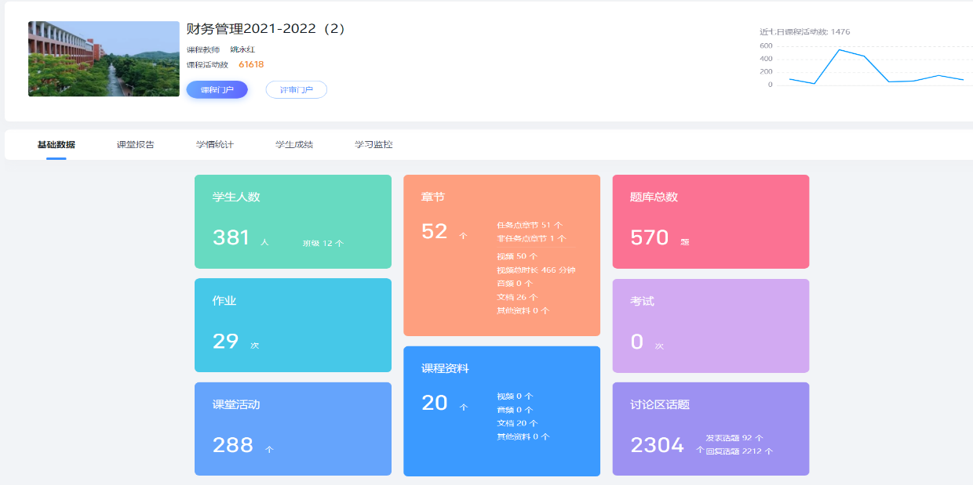This screenshot has height=485, width=973.
Task: Select the 学情统计 tab
Action: tap(214, 145)
